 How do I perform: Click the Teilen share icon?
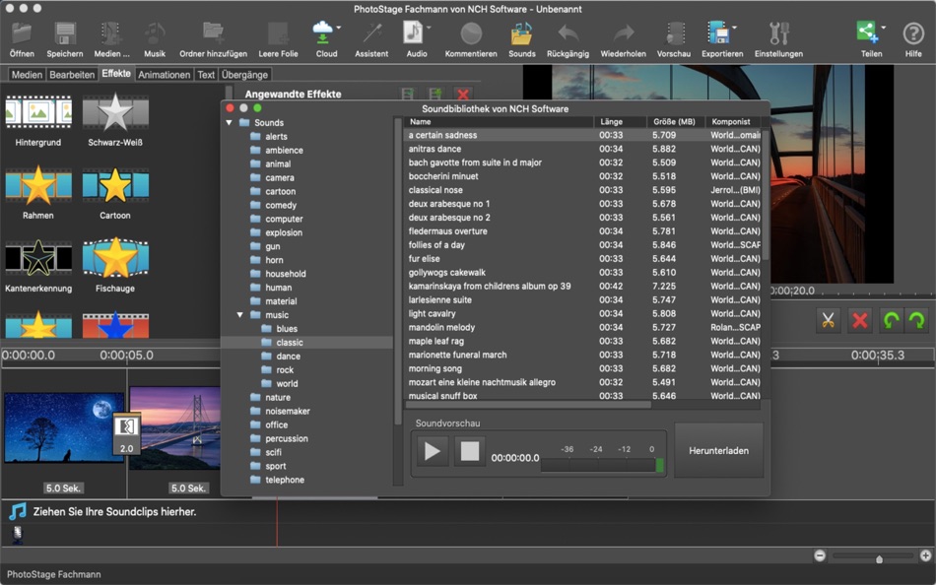(x=867, y=32)
